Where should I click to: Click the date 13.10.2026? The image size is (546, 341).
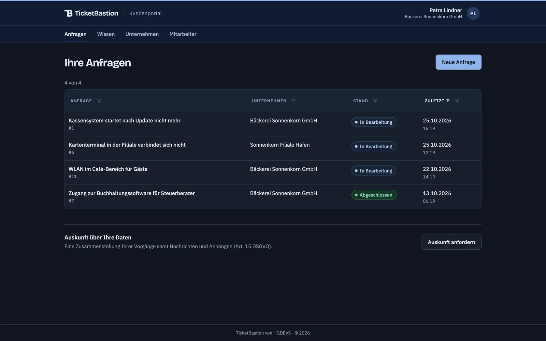tap(437, 193)
